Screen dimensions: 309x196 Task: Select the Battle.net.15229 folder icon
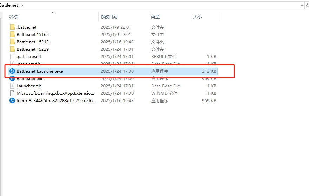click(x=12, y=49)
